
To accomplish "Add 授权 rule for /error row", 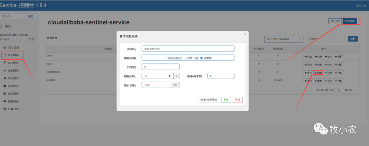I will (338, 57).
